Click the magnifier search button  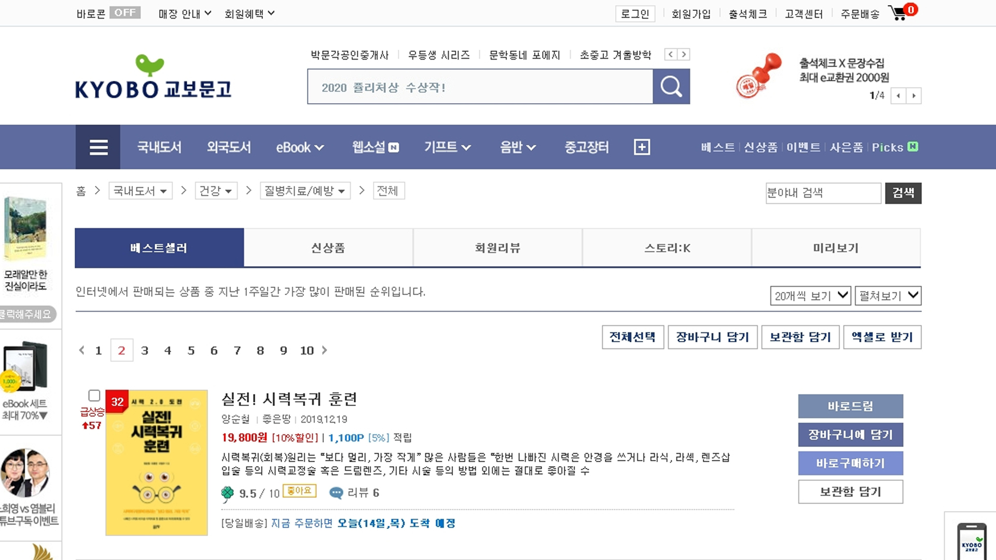coord(671,87)
